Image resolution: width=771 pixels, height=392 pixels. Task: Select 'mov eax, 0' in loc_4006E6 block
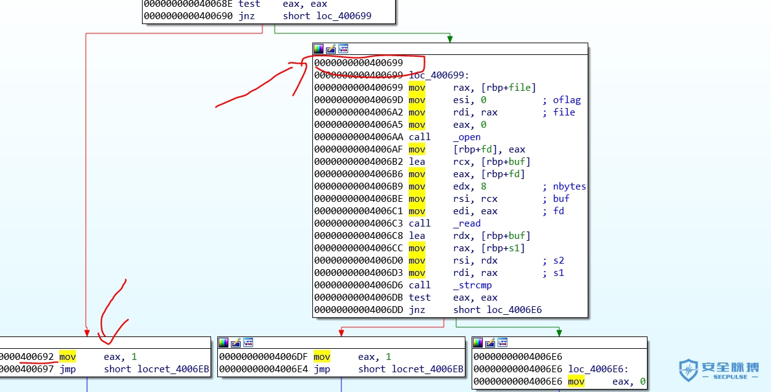tap(560, 382)
